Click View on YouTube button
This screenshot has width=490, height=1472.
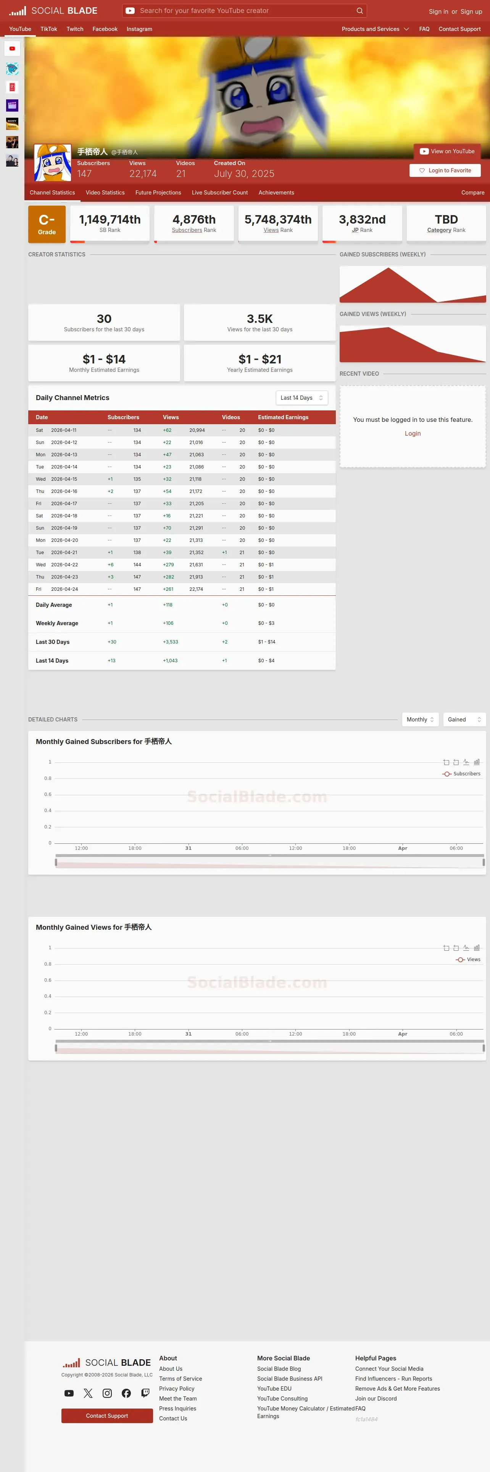[x=447, y=151]
